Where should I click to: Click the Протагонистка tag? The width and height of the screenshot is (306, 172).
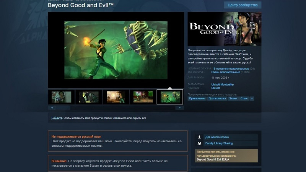(x=217, y=99)
